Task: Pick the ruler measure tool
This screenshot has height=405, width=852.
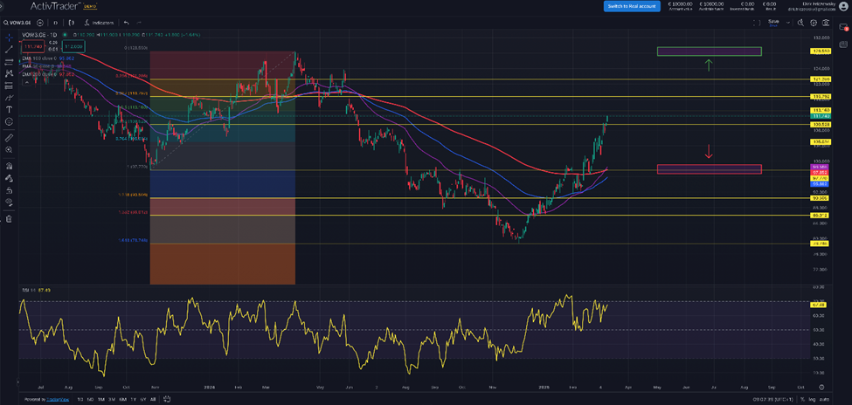Action: click(9, 138)
